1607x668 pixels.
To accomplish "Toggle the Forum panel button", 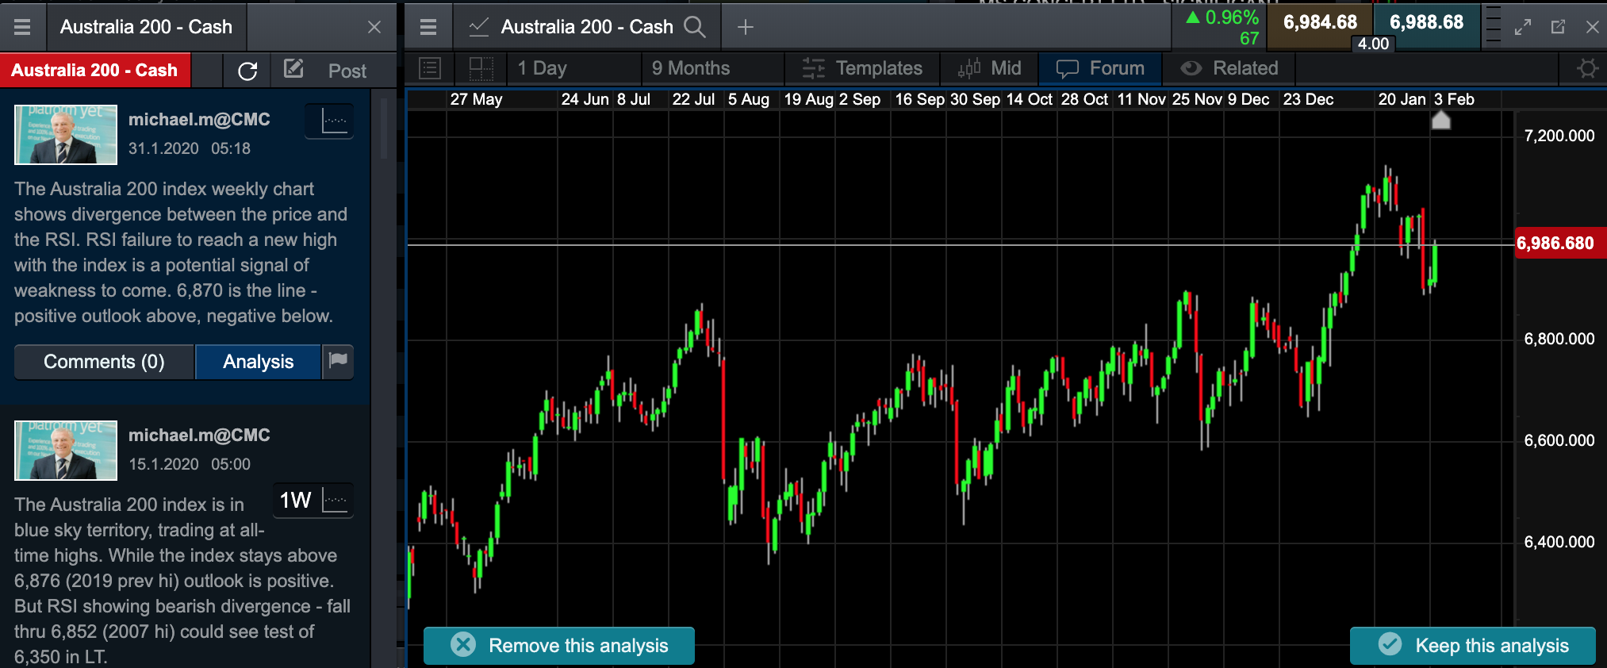I will point(1100,69).
